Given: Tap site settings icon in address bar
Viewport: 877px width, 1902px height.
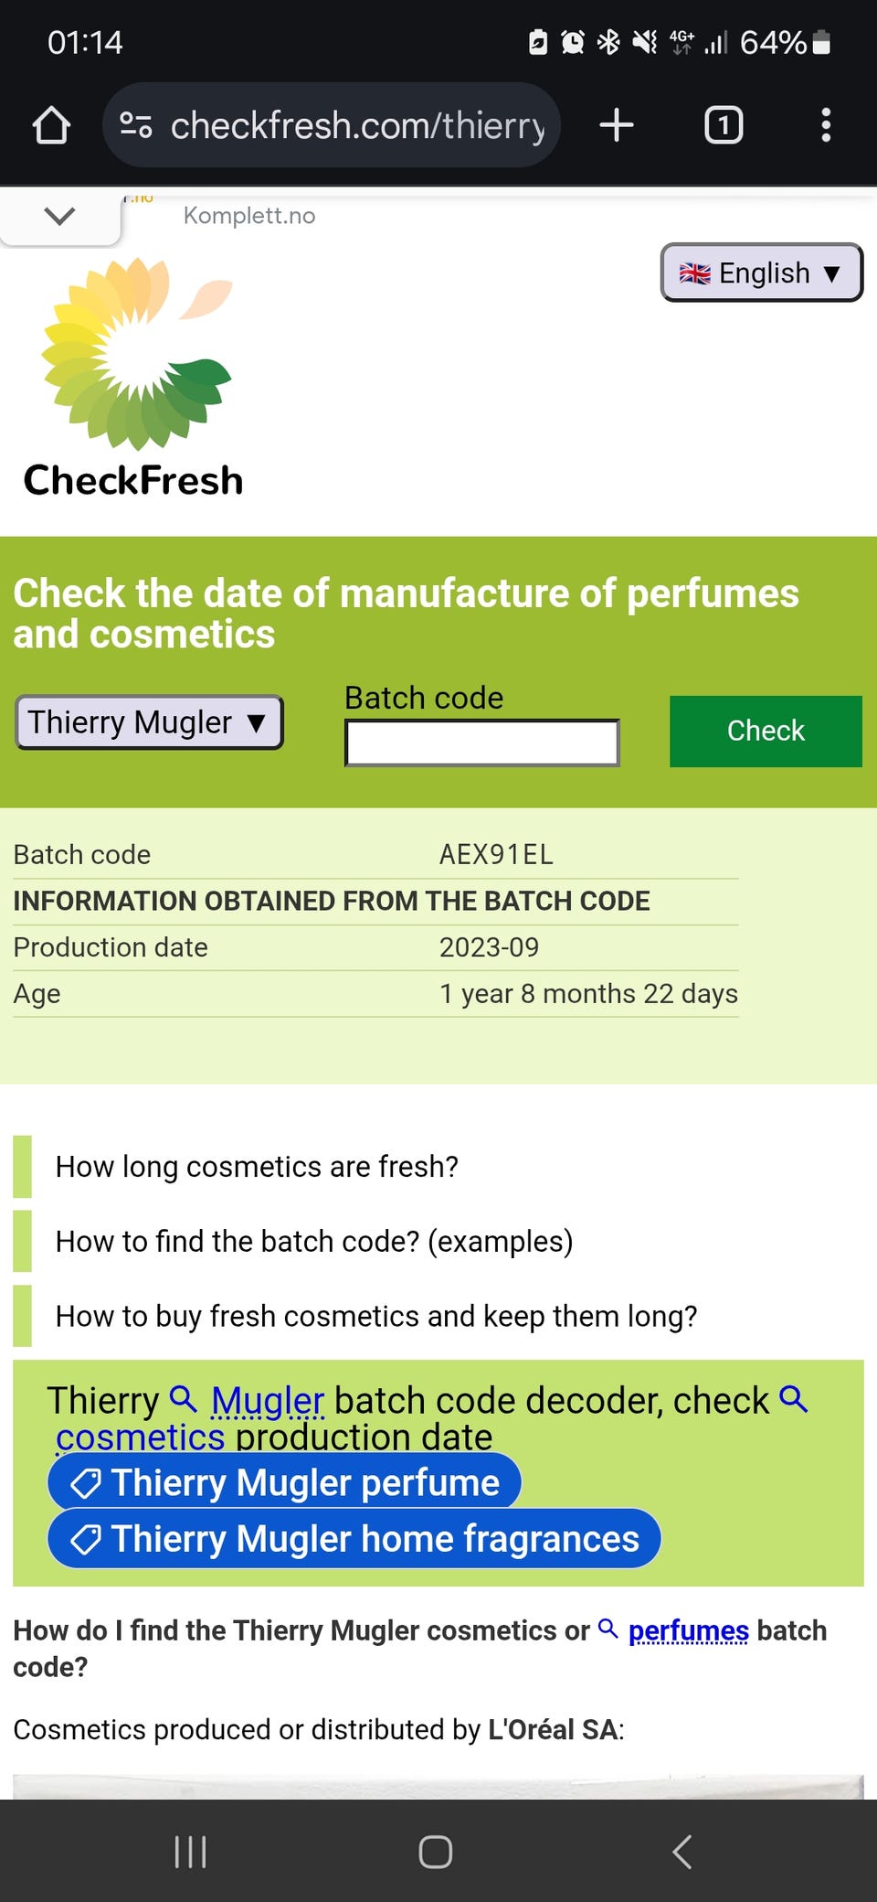Looking at the screenshot, I should coord(136,125).
